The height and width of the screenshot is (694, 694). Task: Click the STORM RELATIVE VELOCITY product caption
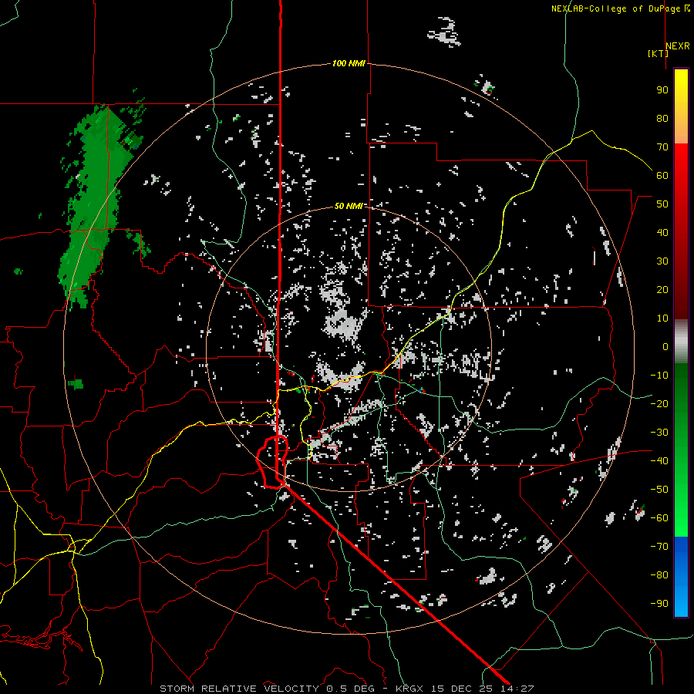click(x=239, y=689)
